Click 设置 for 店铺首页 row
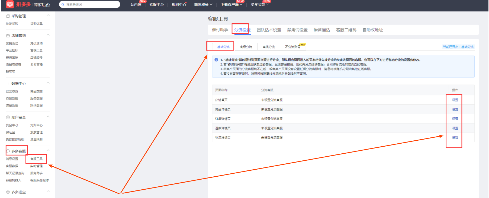 pos(455,100)
